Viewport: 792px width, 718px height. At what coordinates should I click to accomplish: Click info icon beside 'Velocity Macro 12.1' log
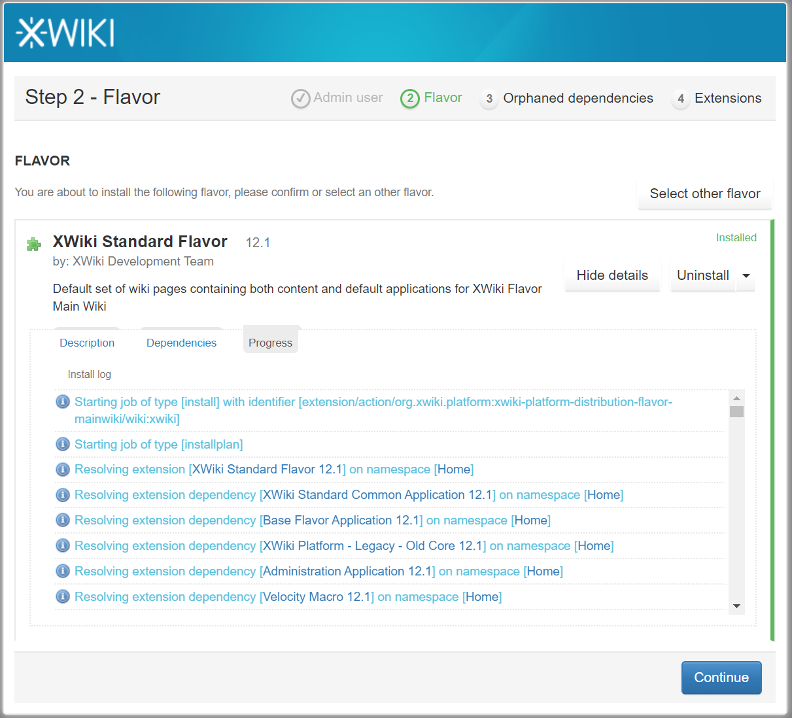pyautogui.click(x=63, y=596)
